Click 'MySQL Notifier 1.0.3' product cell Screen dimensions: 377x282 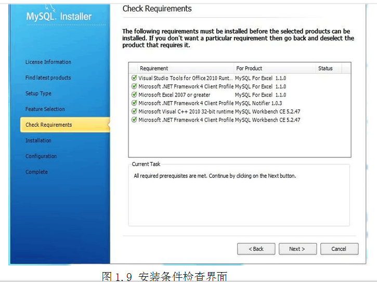pyautogui.click(x=258, y=103)
